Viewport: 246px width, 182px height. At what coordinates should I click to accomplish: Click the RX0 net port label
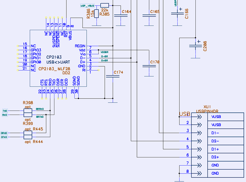[x=5, y=115]
